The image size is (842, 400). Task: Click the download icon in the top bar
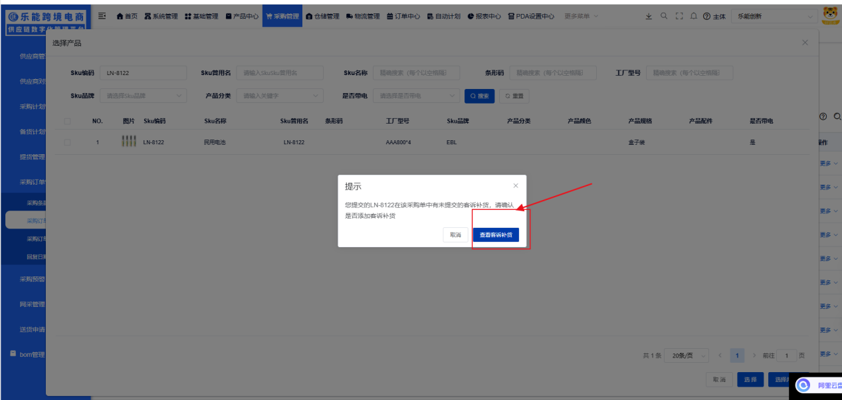(649, 16)
